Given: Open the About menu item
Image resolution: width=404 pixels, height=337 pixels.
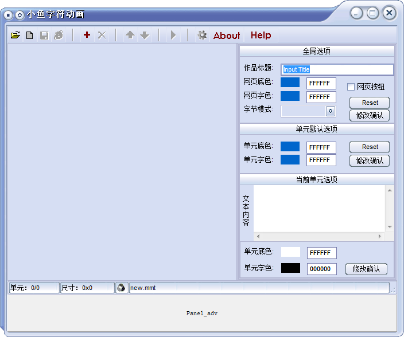Looking at the screenshot, I should tap(227, 36).
